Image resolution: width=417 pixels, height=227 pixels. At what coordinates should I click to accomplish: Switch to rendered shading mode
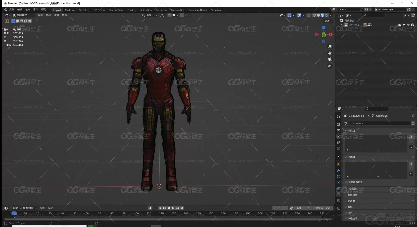(x=327, y=15)
